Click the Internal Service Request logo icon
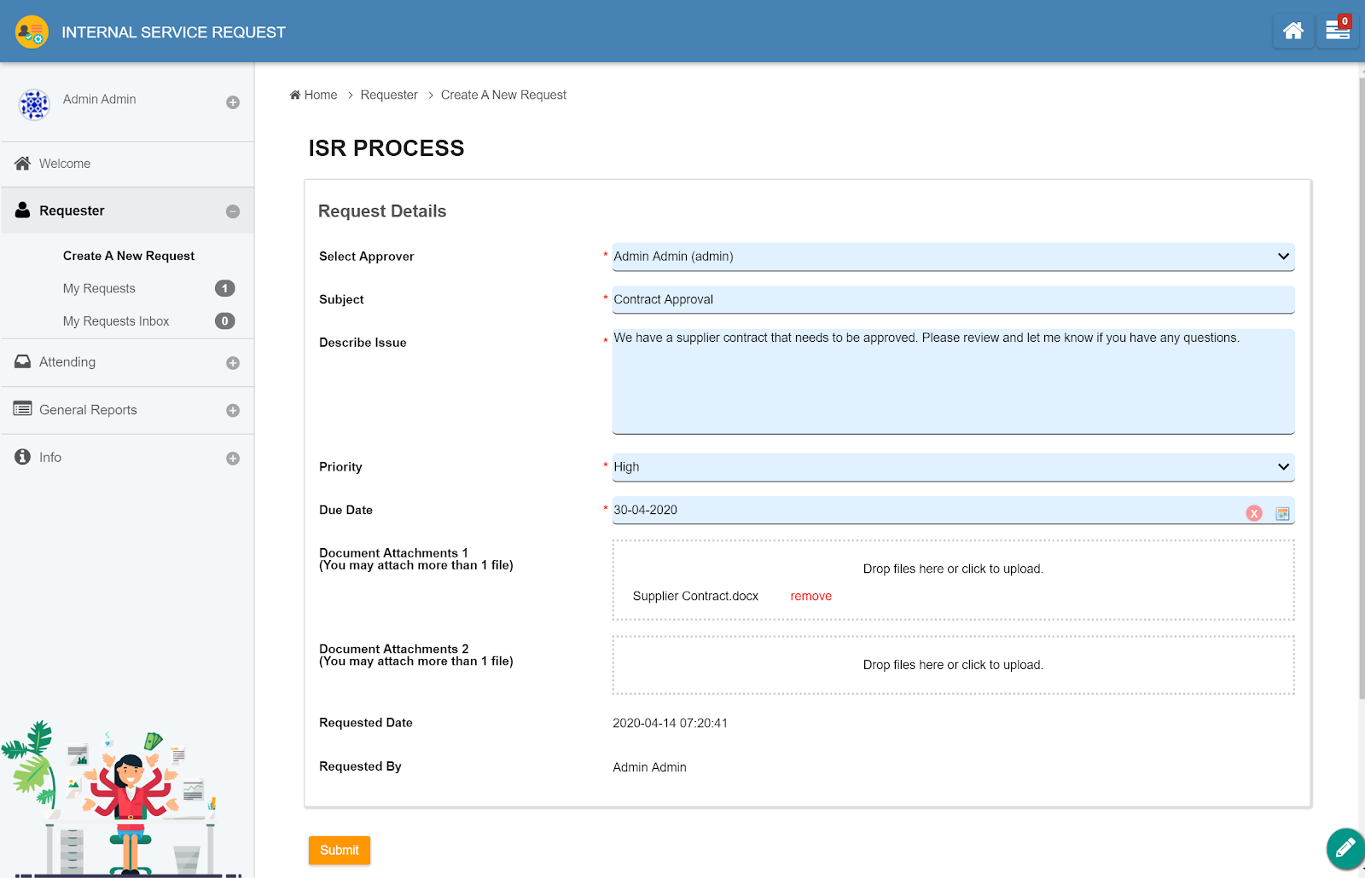The height and width of the screenshot is (878, 1365). click(32, 32)
